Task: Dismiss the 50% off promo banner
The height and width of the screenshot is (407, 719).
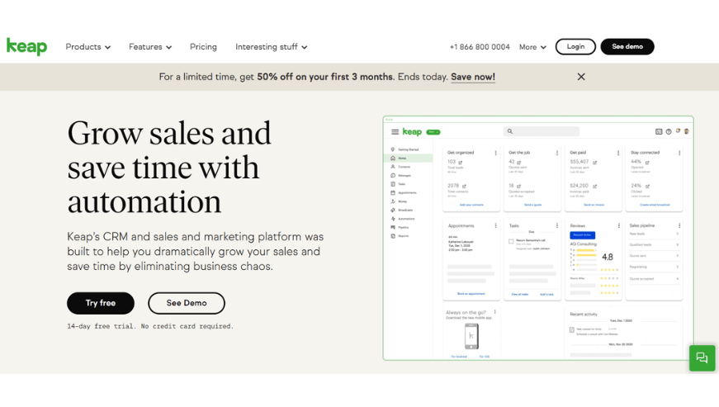Action: click(x=581, y=77)
